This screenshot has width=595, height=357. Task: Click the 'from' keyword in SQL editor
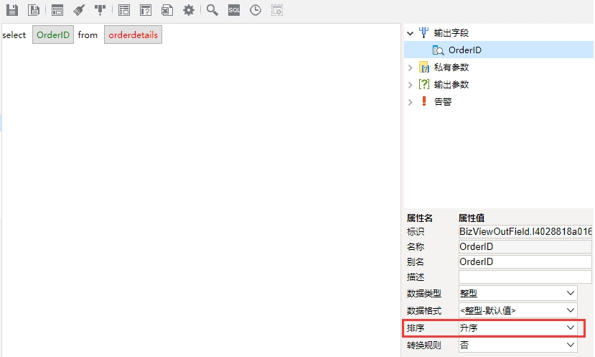pyautogui.click(x=88, y=35)
